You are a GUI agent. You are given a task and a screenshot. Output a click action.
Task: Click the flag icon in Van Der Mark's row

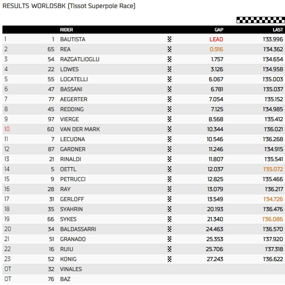pyautogui.click(x=170, y=129)
